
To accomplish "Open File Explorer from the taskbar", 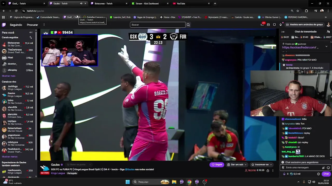I will tap(174, 182).
